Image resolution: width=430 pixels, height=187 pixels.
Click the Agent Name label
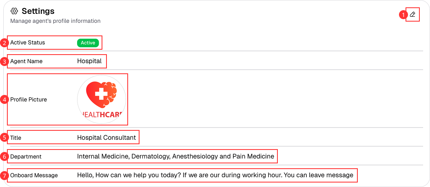(27, 62)
